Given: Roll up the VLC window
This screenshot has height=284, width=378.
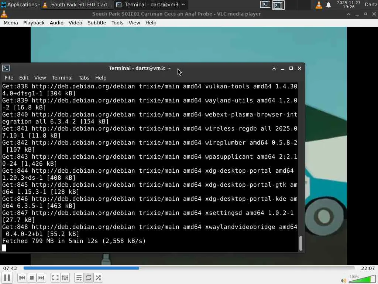Looking at the screenshot, I should (348, 14).
